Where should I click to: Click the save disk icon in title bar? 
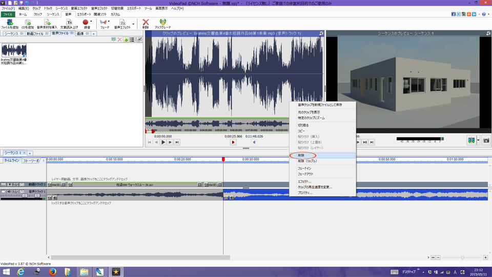(x=22, y=3)
